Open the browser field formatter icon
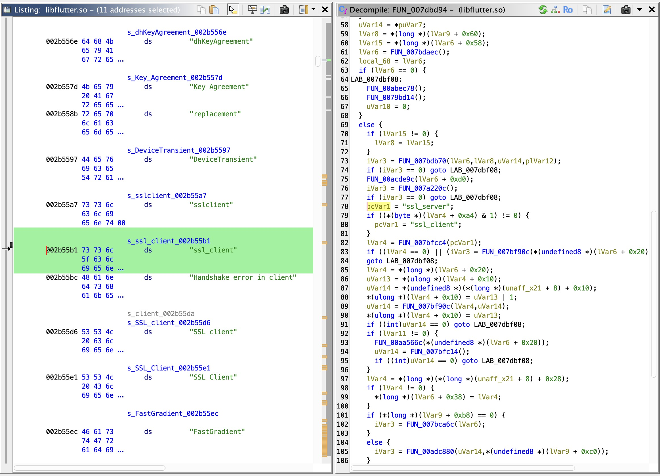This screenshot has width=660, height=476. (252, 10)
